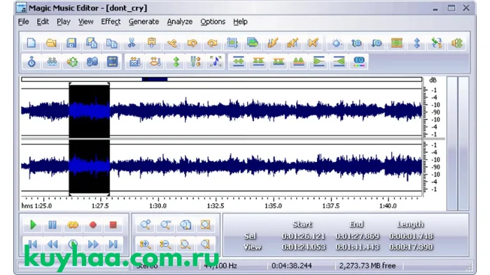Undo the last edit
Viewport: 490px width, 275px height.
(192, 43)
